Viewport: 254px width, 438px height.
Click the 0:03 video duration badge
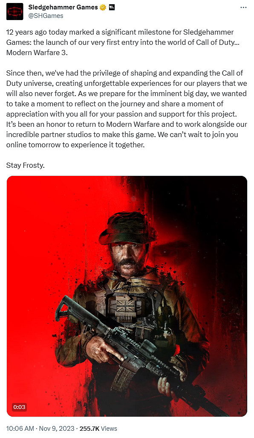(x=19, y=407)
